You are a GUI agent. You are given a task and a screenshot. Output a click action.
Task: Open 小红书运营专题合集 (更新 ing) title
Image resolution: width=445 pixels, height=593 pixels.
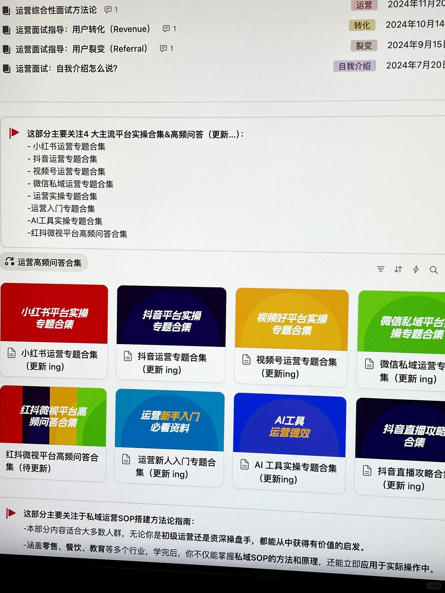[59, 360]
